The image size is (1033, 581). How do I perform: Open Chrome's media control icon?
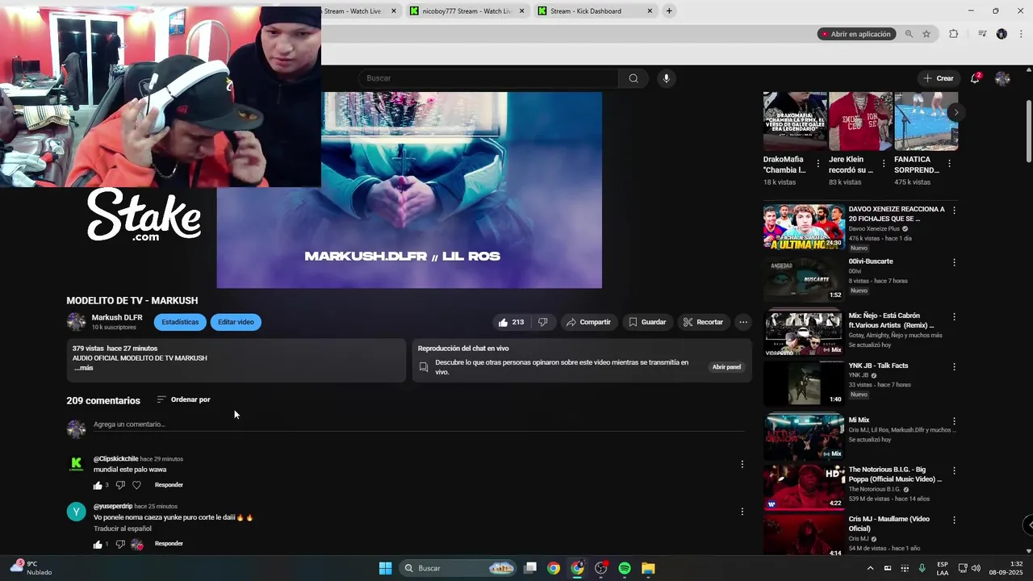(982, 34)
